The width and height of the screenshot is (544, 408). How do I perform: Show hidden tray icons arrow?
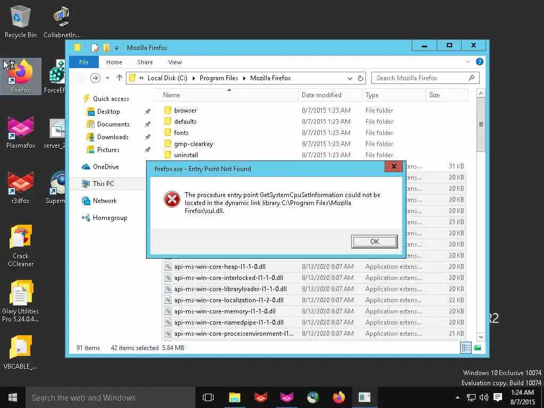(457, 397)
